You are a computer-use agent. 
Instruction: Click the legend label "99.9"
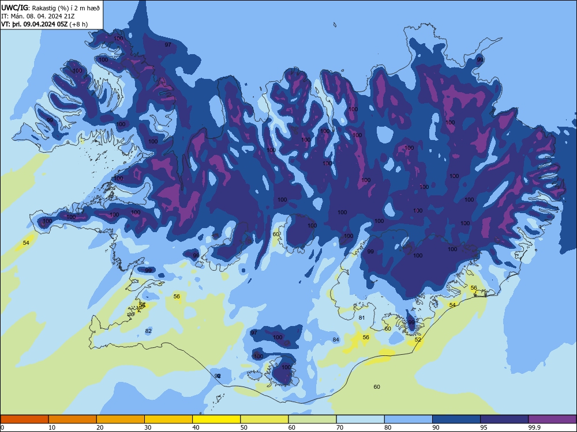(534, 427)
